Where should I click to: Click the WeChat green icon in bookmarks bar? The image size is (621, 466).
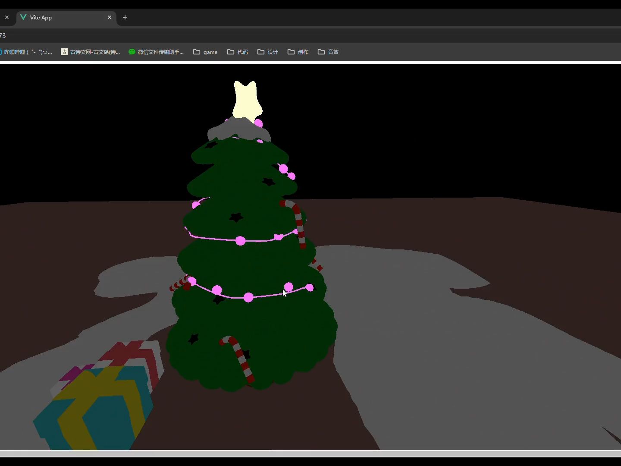pos(132,52)
